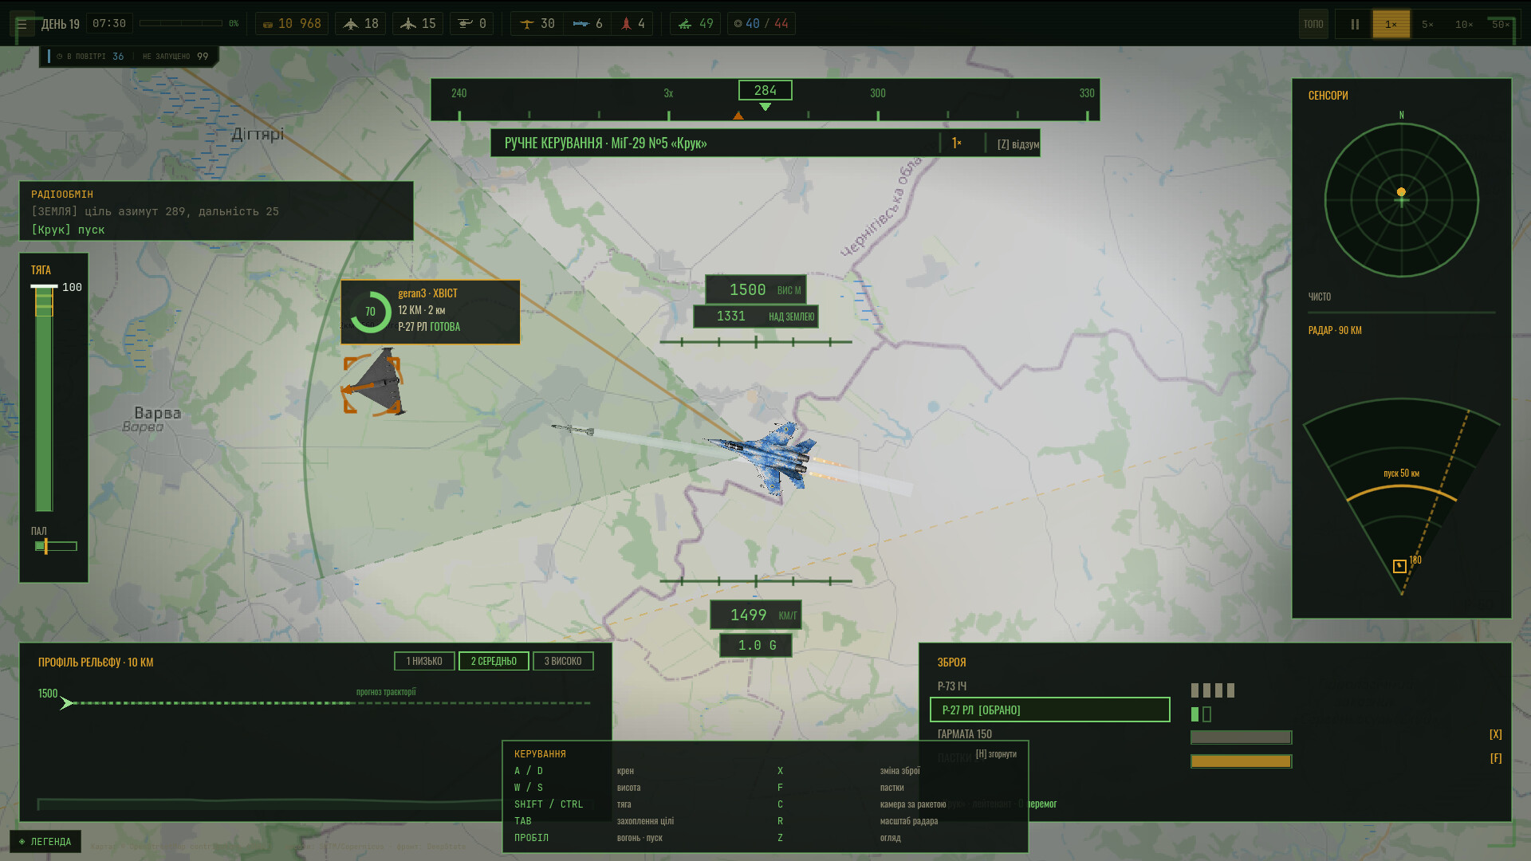Screen dimensions: 1531x861
Task: Click the aircraft marker in terrain profile
Action: (67, 703)
